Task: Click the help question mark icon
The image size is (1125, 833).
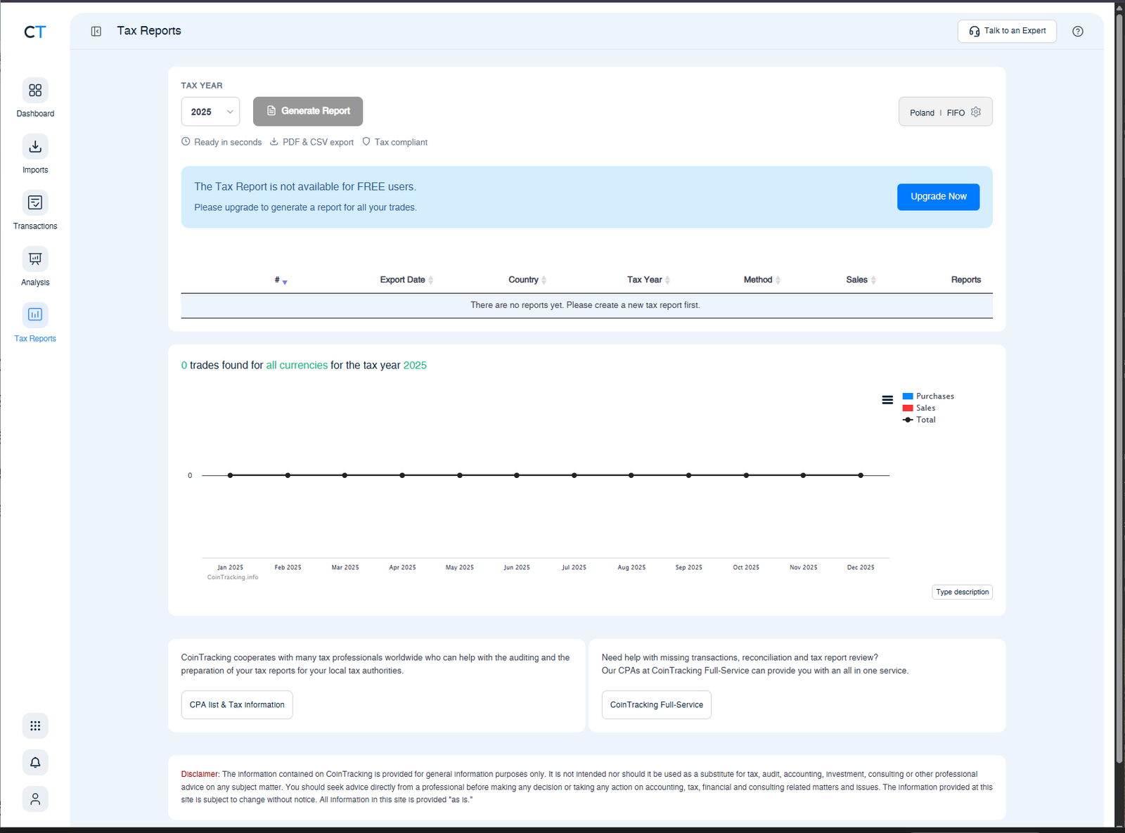Action: click(1078, 31)
